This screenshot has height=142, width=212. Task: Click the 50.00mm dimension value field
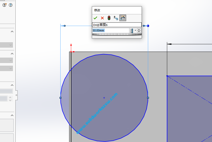[x=111, y=30]
